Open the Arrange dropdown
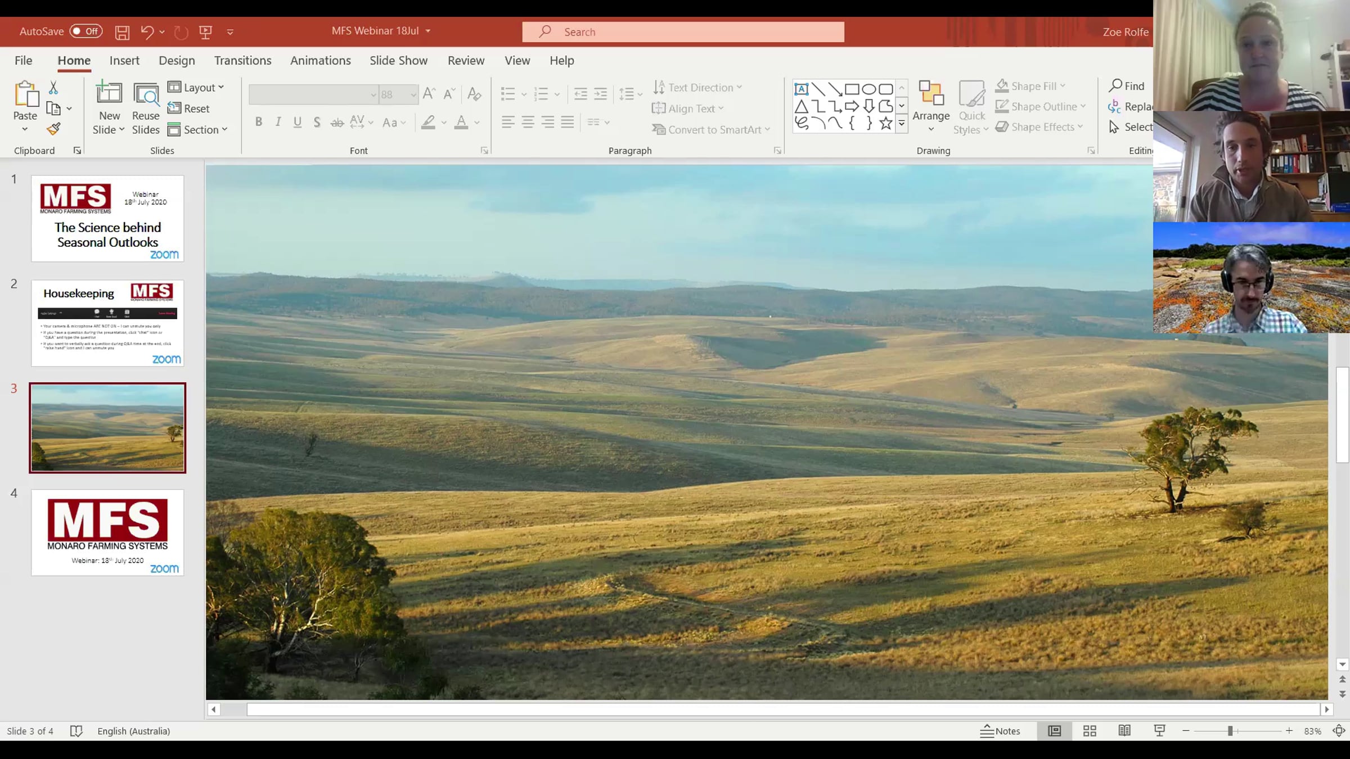Screen dimensions: 1350x759 [931, 108]
